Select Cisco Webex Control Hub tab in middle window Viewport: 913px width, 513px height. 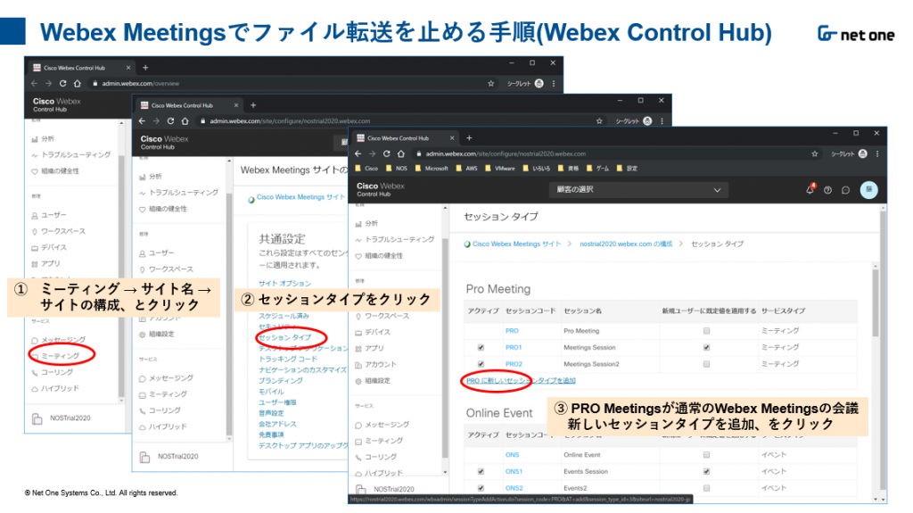point(189,105)
